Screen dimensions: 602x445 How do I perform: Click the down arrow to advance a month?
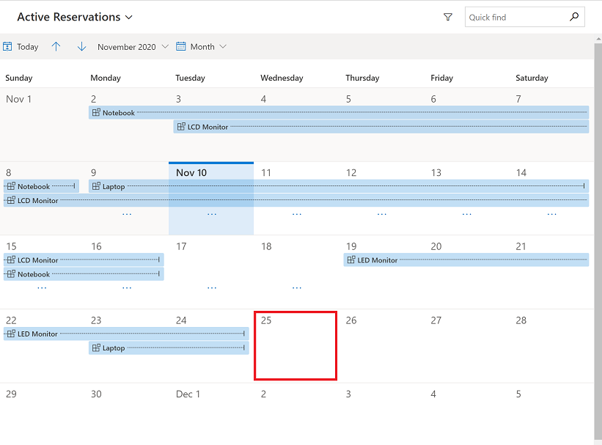pos(81,46)
